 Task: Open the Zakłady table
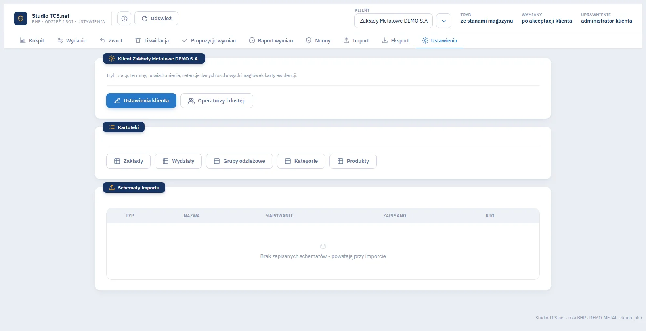coord(128,161)
